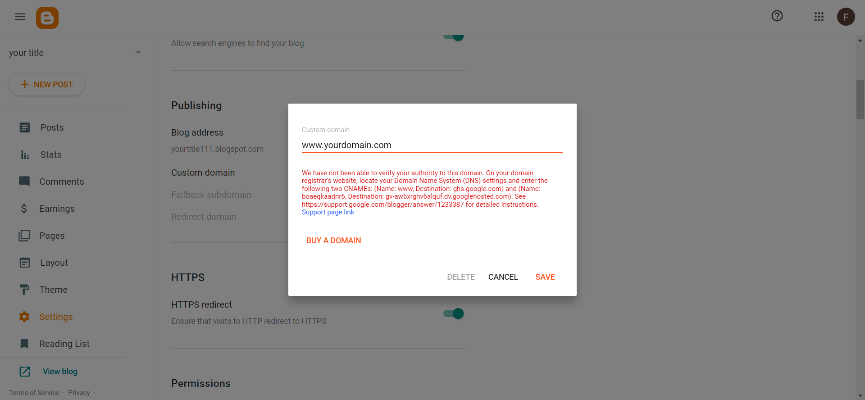Open the Google apps grid
This screenshot has height=400, width=865.
[x=819, y=17]
